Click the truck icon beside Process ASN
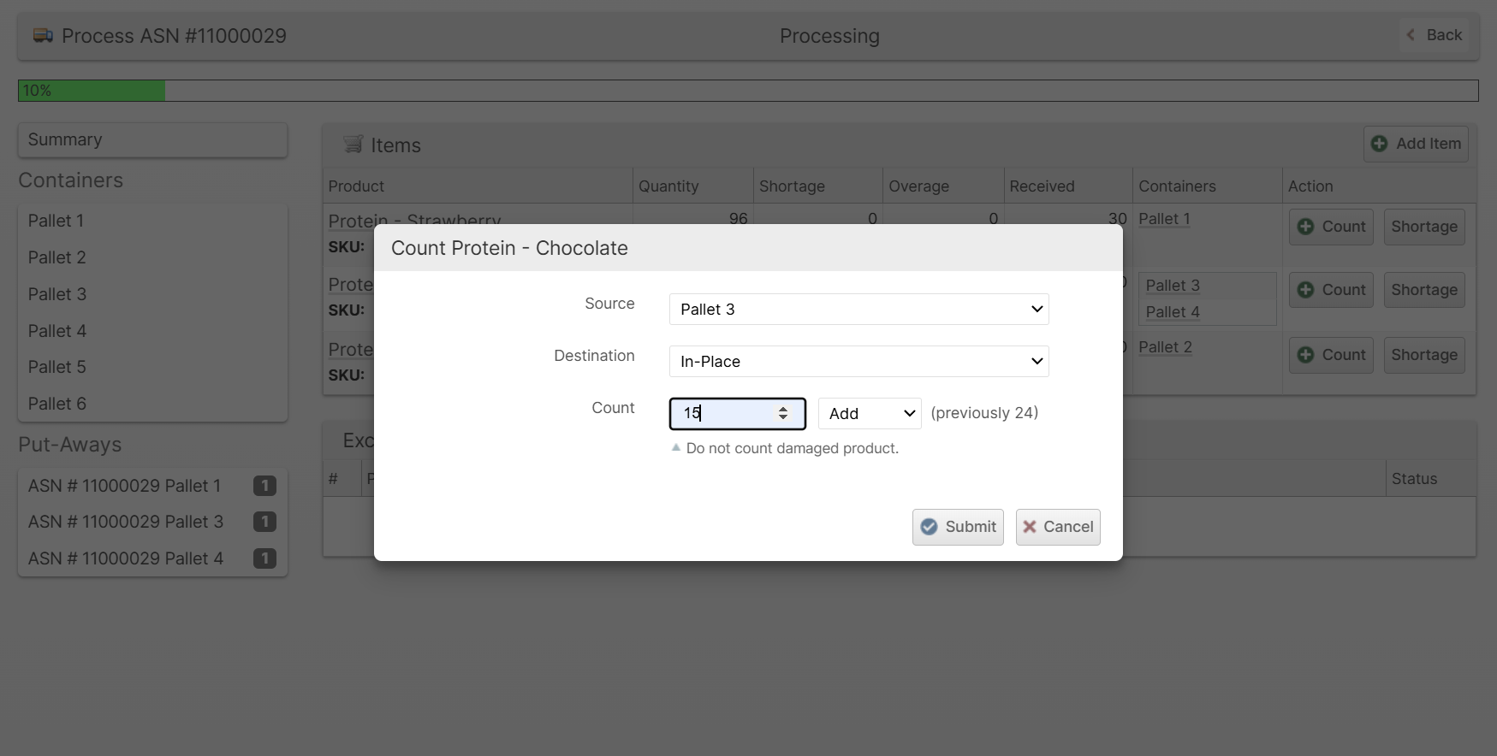Image resolution: width=1497 pixels, height=756 pixels. pyautogui.click(x=43, y=36)
